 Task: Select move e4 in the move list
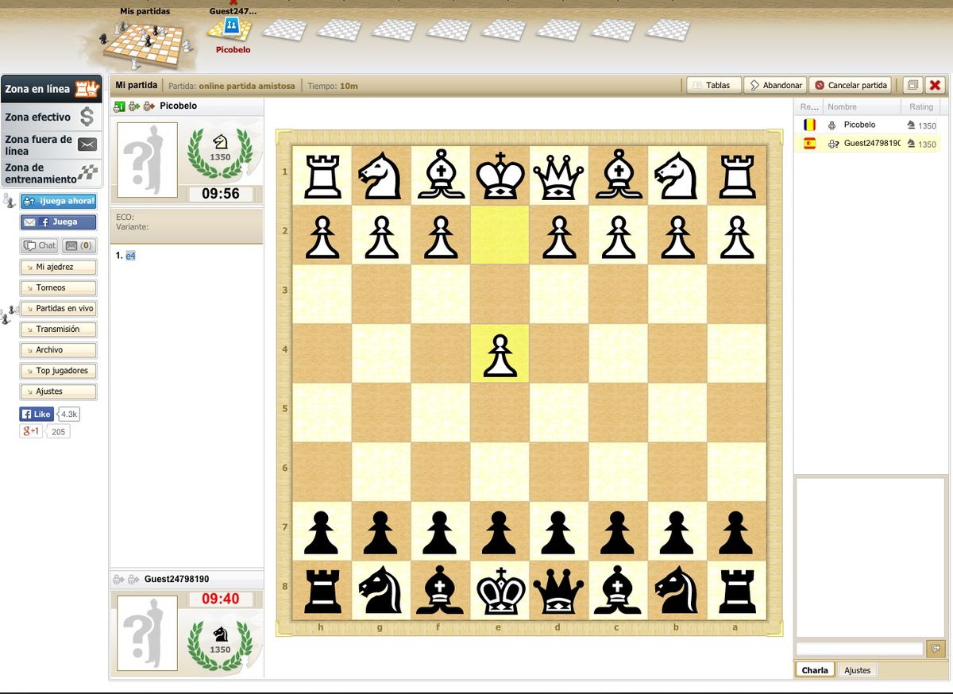[129, 256]
